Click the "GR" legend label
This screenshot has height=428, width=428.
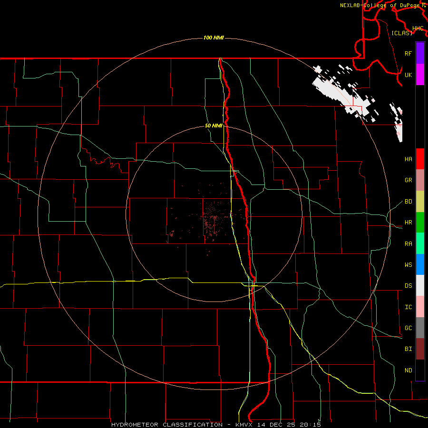[408, 180]
